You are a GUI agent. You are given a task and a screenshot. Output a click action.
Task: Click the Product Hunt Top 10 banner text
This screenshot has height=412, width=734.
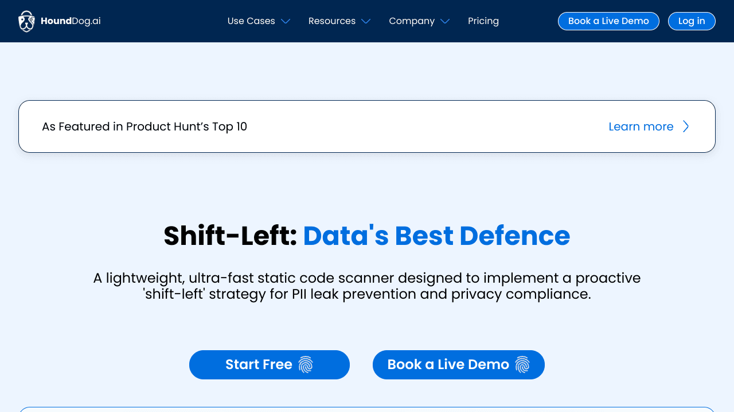pyautogui.click(x=145, y=126)
